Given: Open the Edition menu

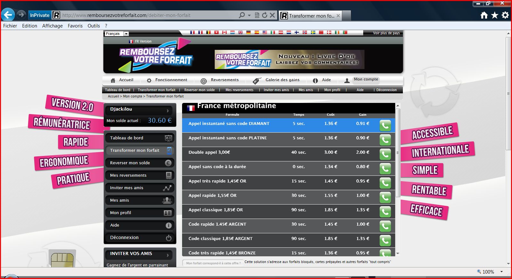Looking at the screenshot, I should (x=29, y=26).
